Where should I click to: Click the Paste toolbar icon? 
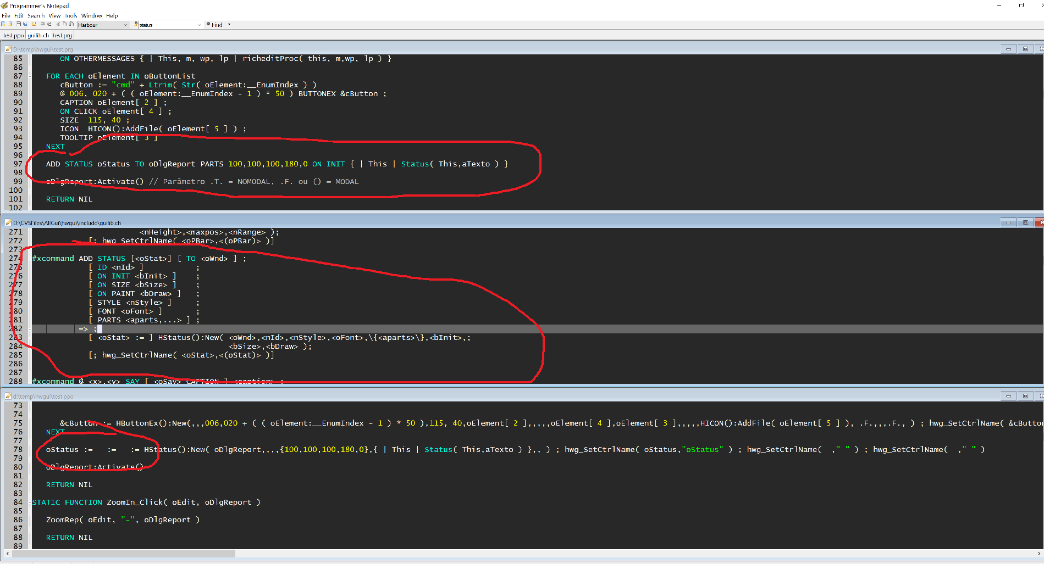point(71,24)
